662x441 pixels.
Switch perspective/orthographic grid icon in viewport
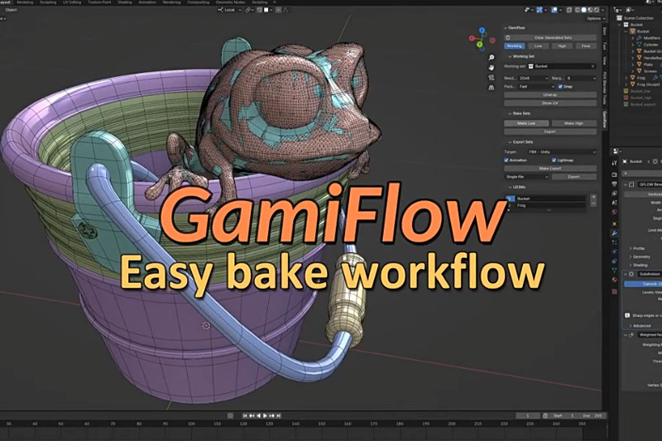click(x=491, y=88)
